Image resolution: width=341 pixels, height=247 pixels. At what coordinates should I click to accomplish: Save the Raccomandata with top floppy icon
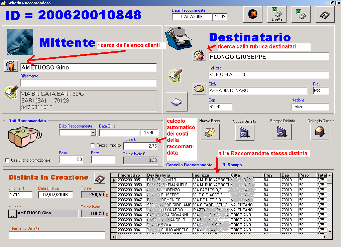[x=325, y=14]
